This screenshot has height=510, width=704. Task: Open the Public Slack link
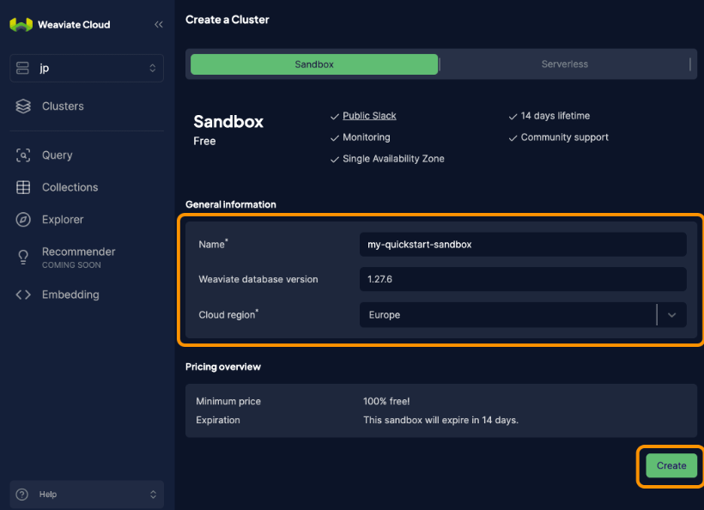[369, 116]
